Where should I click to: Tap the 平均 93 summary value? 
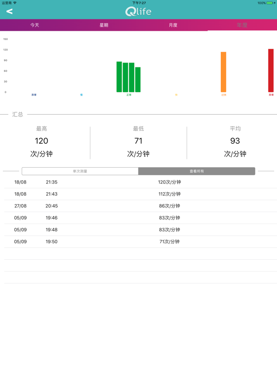(235, 141)
